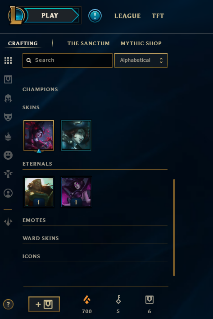Filter loot by summoner icons category
The height and width of the screenshot is (319, 213).
coord(8,193)
